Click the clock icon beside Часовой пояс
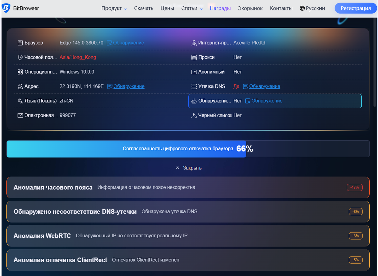378x276 pixels. coord(20,57)
